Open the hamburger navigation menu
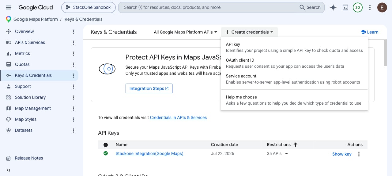Viewport: 392px width, 176px height. [9, 7]
